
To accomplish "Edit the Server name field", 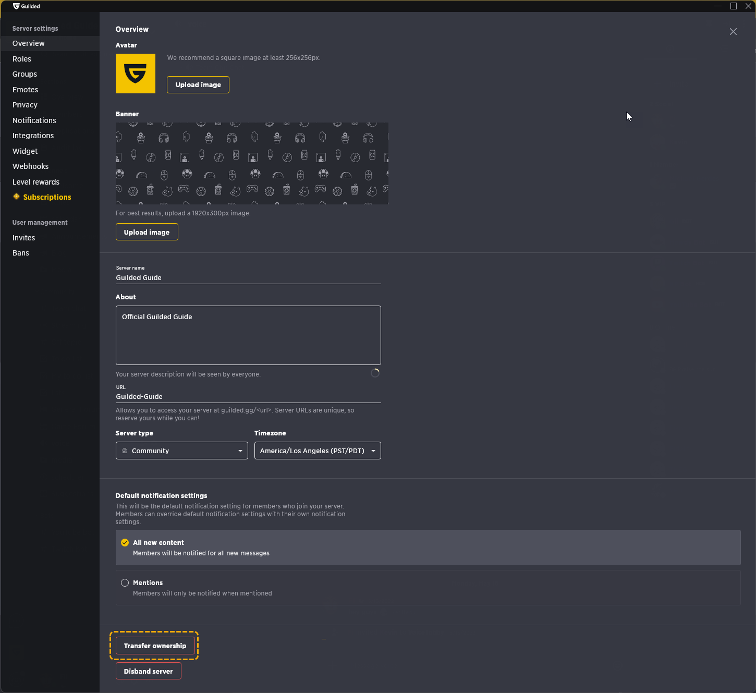I will tap(248, 277).
